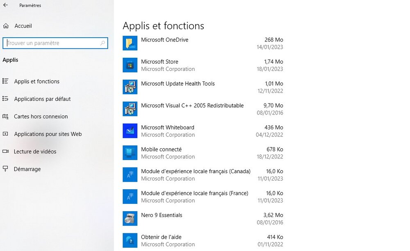
Task: Select Module d'expérience locale français (Canada)
Action: click(x=196, y=172)
